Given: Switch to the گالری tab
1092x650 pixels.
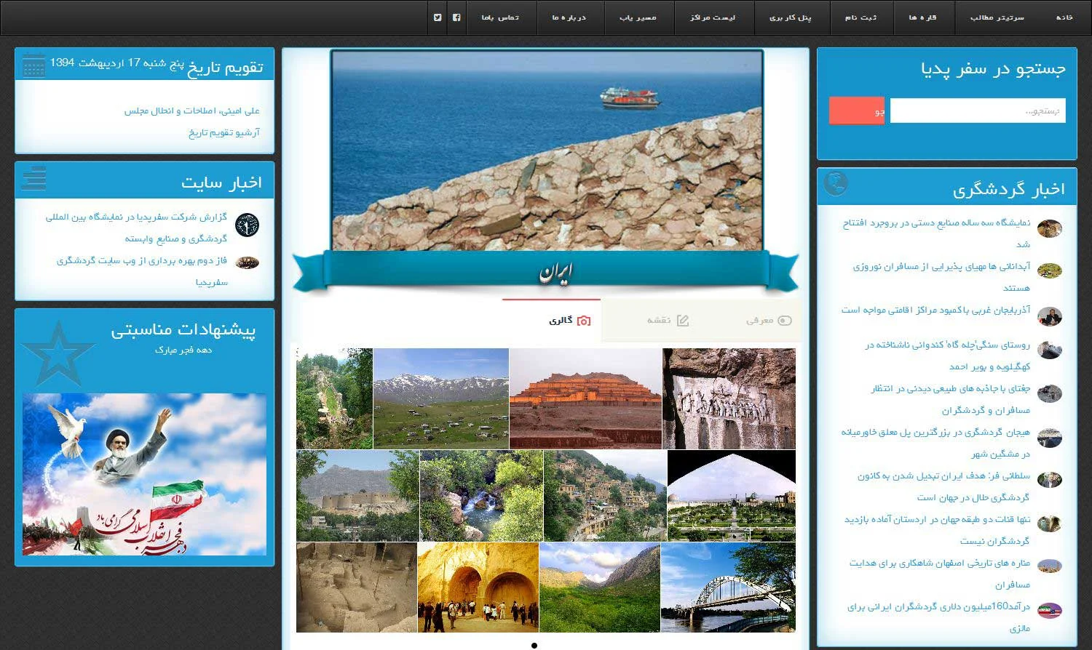Looking at the screenshot, I should pos(551,321).
